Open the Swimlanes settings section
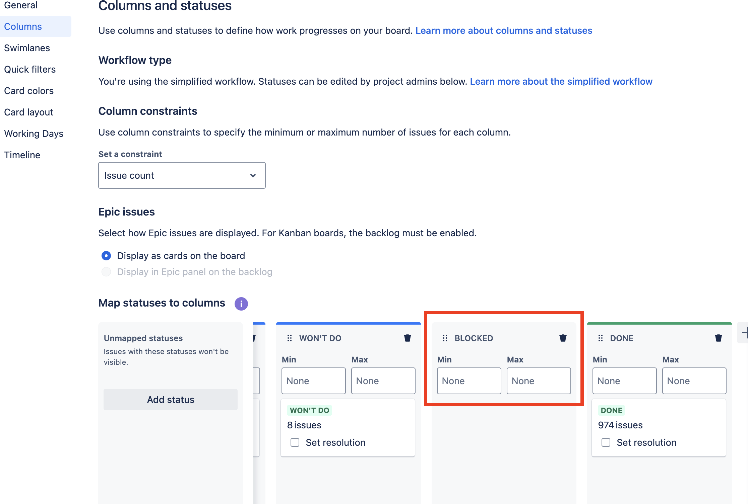Screen dimensions: 748x504 click(x=27, y=48)
